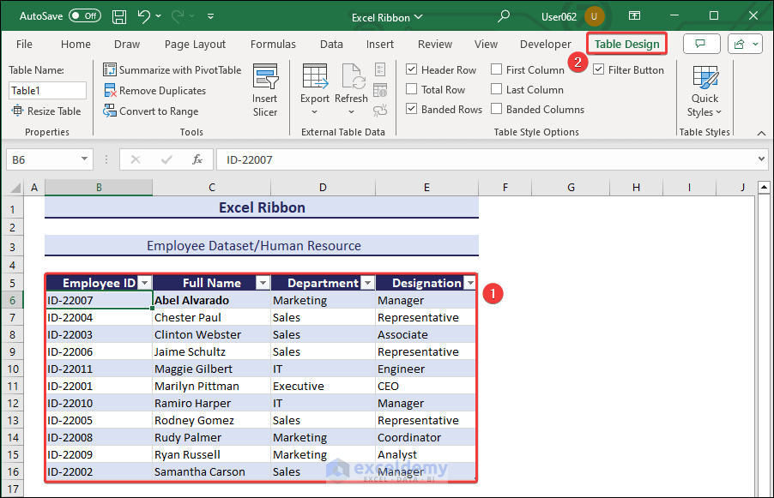Viewport: 774px width, 498px height.
Task: Open the Quick Styles gallery
Action: pos(704,93)
